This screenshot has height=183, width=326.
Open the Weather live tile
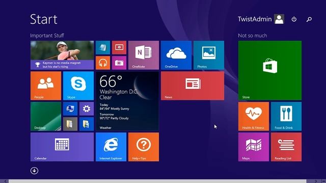(127, 101)
